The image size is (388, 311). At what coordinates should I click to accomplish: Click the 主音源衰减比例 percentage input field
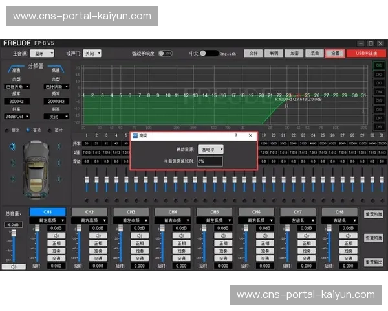coord(210,161)
